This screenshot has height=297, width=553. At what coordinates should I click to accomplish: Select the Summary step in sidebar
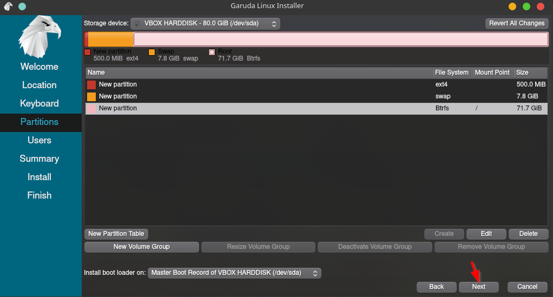tap(40, 159)
